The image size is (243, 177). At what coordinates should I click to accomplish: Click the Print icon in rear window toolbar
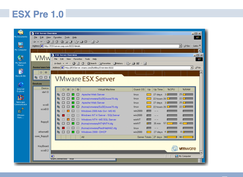pos(82,42)
